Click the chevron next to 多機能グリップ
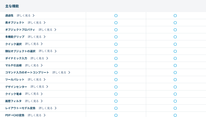The image size is (206, 117). 45,37
